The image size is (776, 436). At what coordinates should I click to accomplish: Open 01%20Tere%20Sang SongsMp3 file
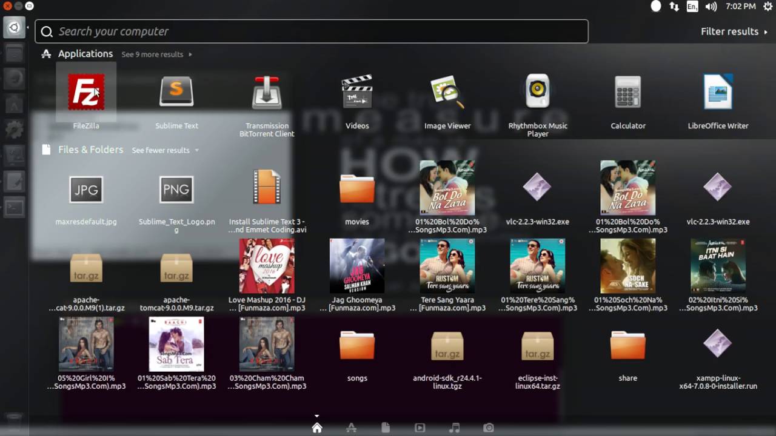click(538, 266)
